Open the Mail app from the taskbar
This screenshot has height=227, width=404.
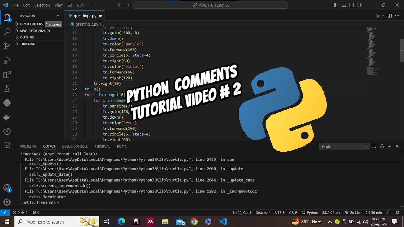[180, 222]
